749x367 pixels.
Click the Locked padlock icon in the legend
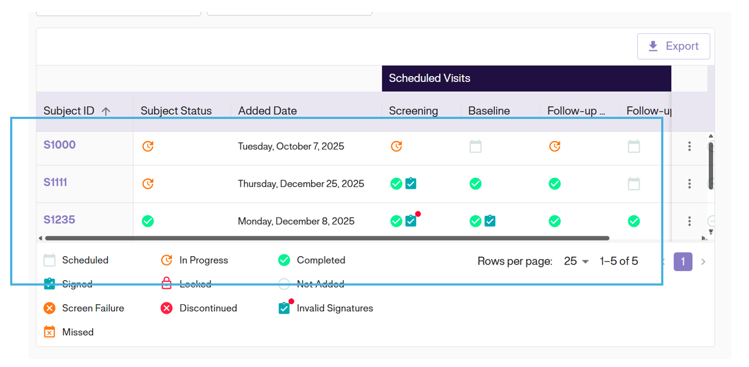(166, 283)
